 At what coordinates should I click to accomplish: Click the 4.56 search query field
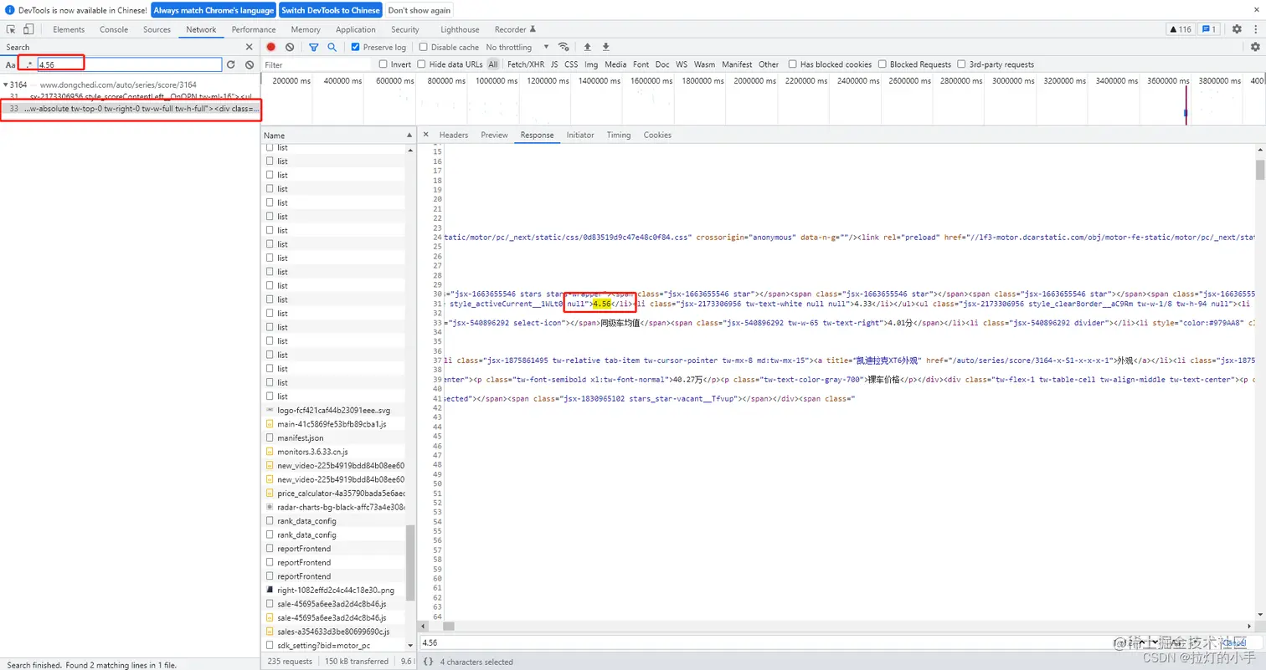click(x=129, y=64)
